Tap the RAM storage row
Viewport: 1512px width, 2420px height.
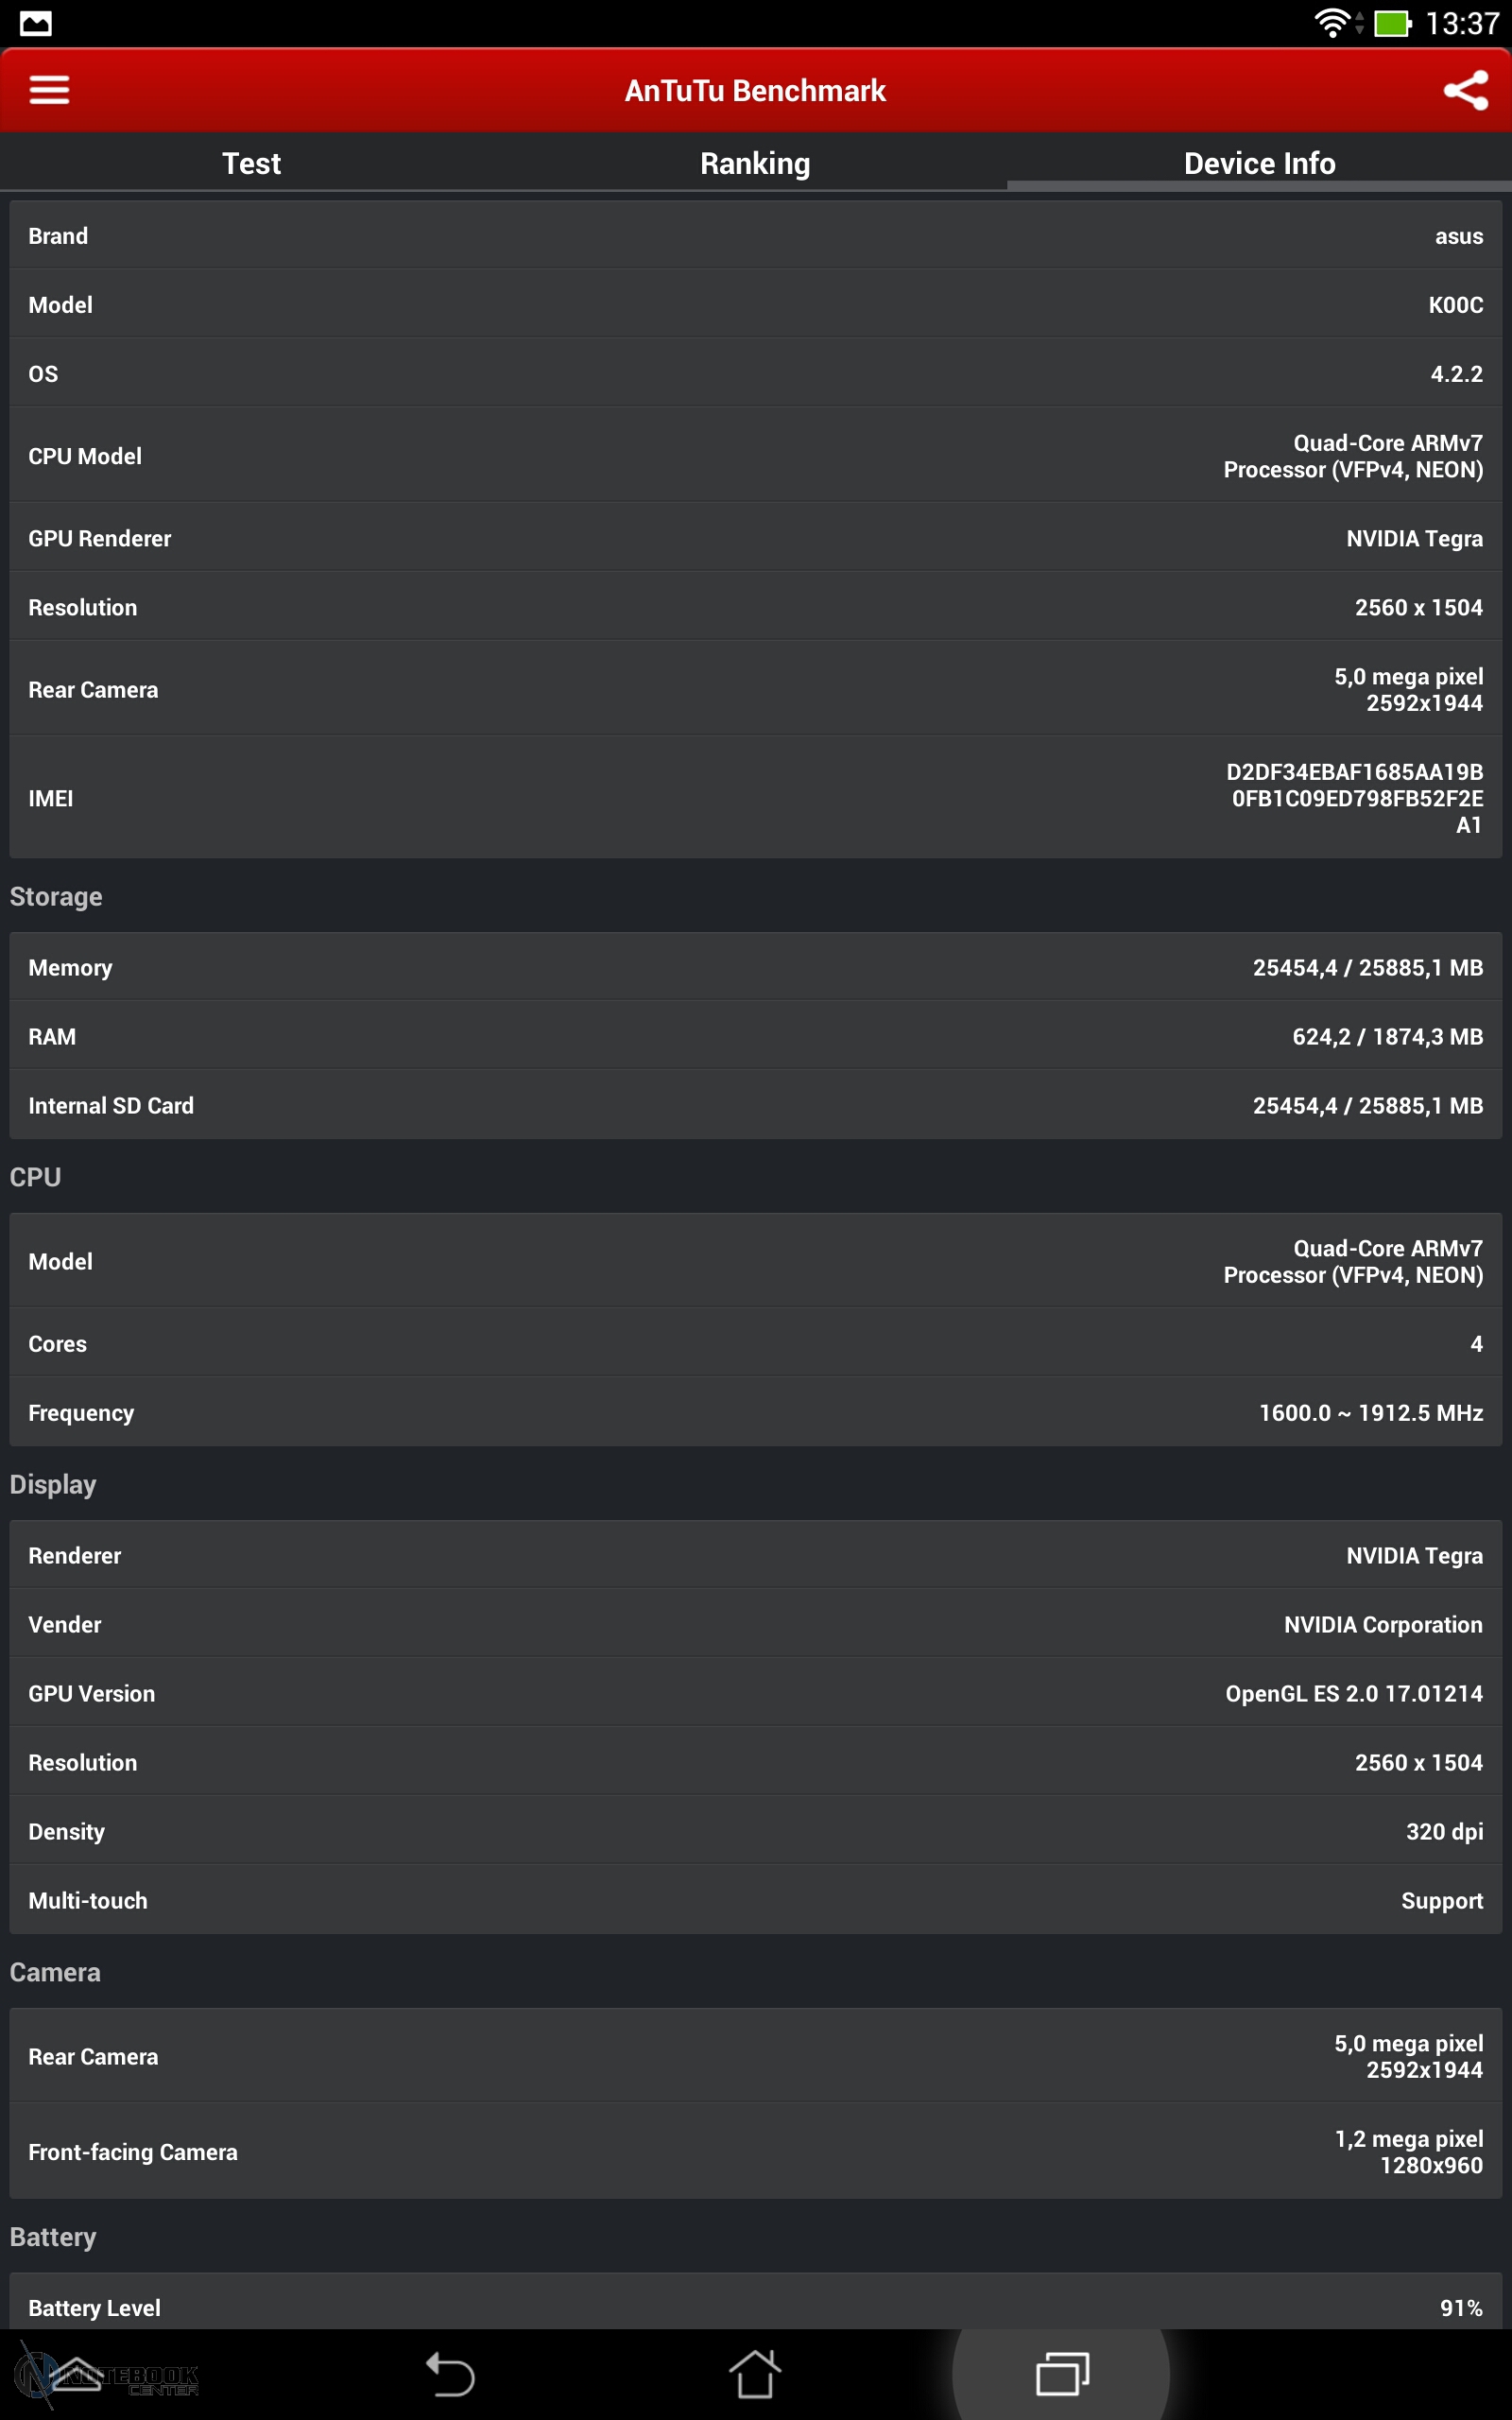point(755,1036)
